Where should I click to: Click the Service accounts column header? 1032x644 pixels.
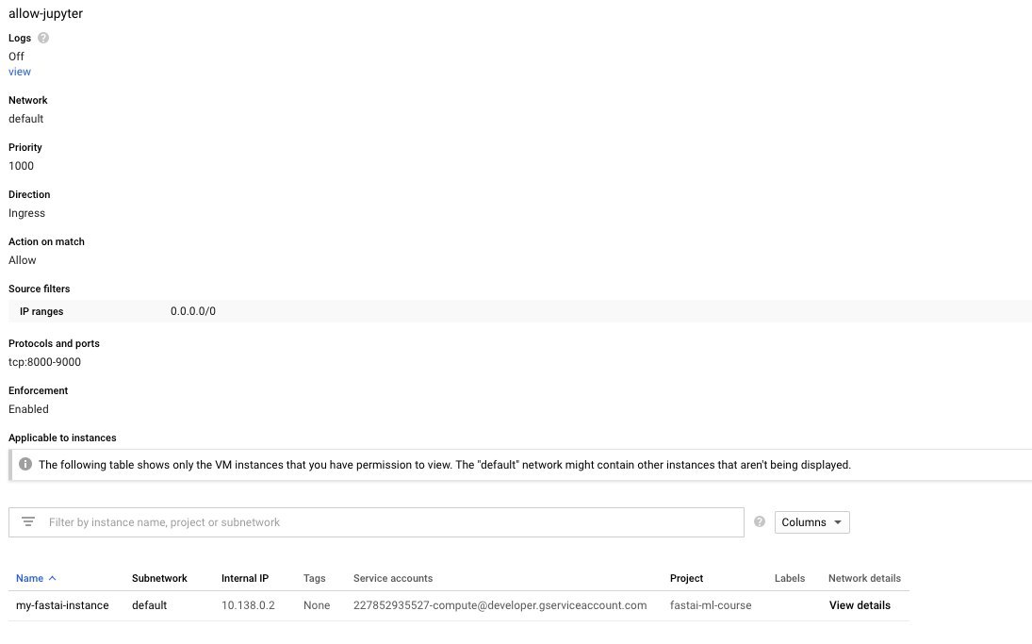coord(393,578)
